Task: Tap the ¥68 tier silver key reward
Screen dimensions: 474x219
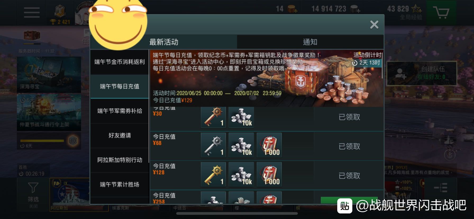Action: click(x=213, y=145)
